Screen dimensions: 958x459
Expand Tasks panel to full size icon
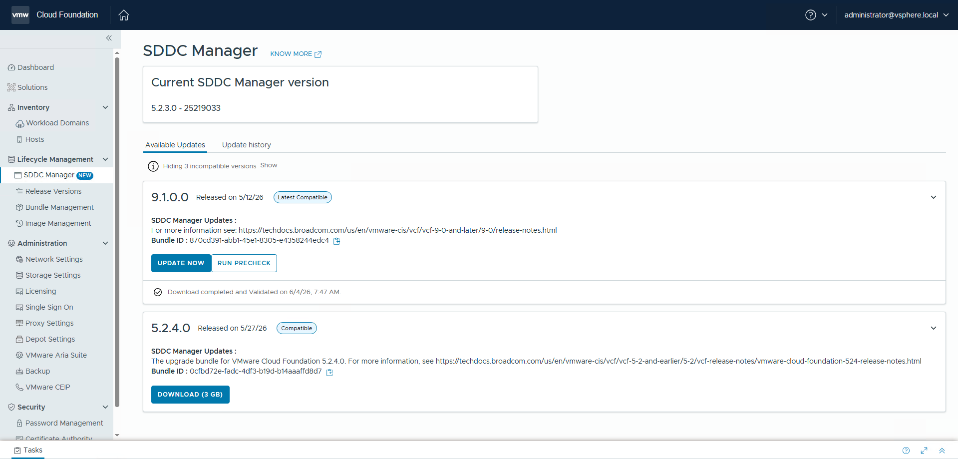(x=924, y=451)
